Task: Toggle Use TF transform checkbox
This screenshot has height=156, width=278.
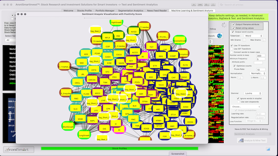Action: (x=232, y=45)
